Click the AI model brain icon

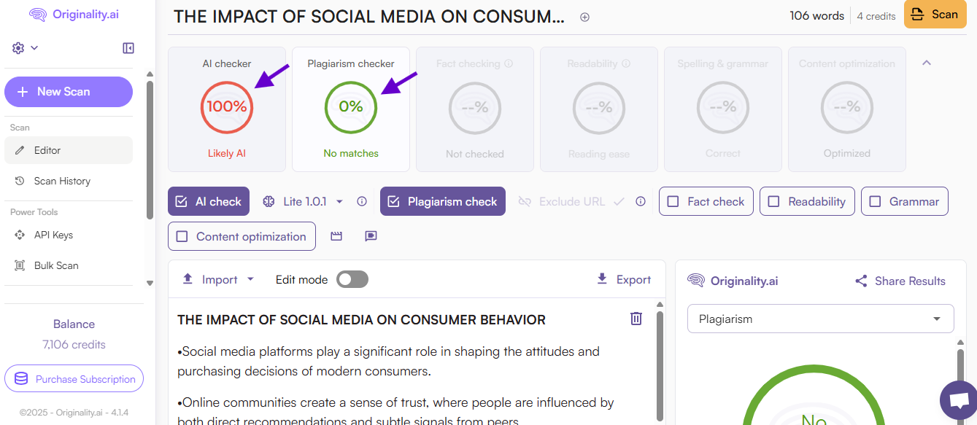pos(269,202)
